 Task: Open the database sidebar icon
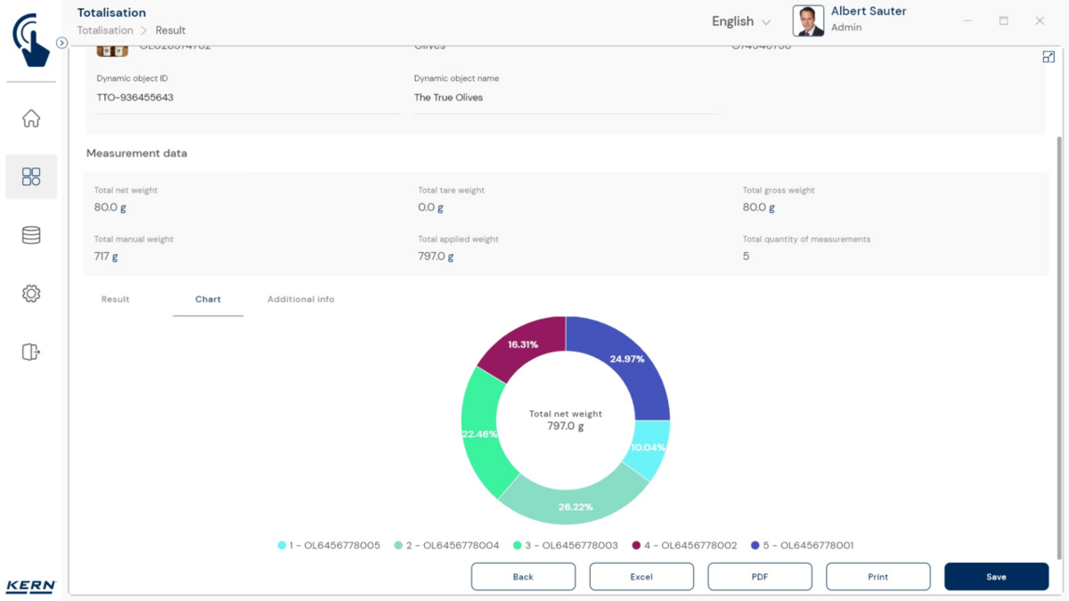tap(31, 235)
